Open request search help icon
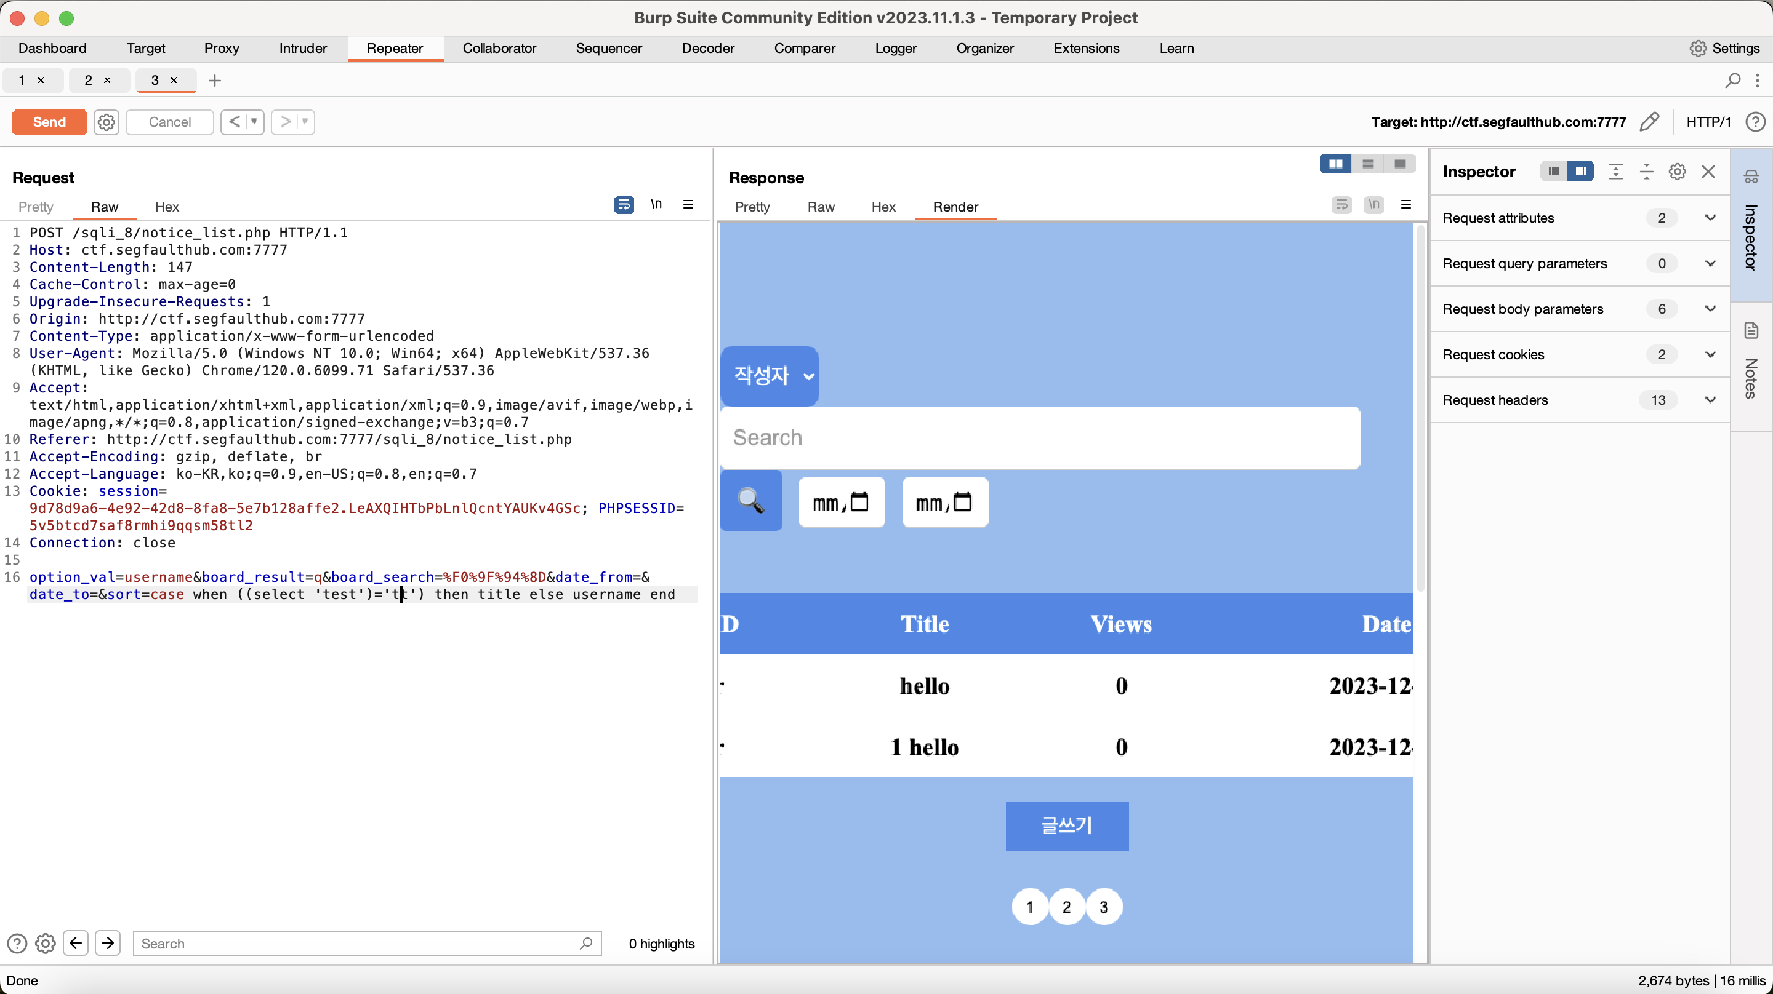Screen dimensions: 1773x994 [x=17, y=943]
